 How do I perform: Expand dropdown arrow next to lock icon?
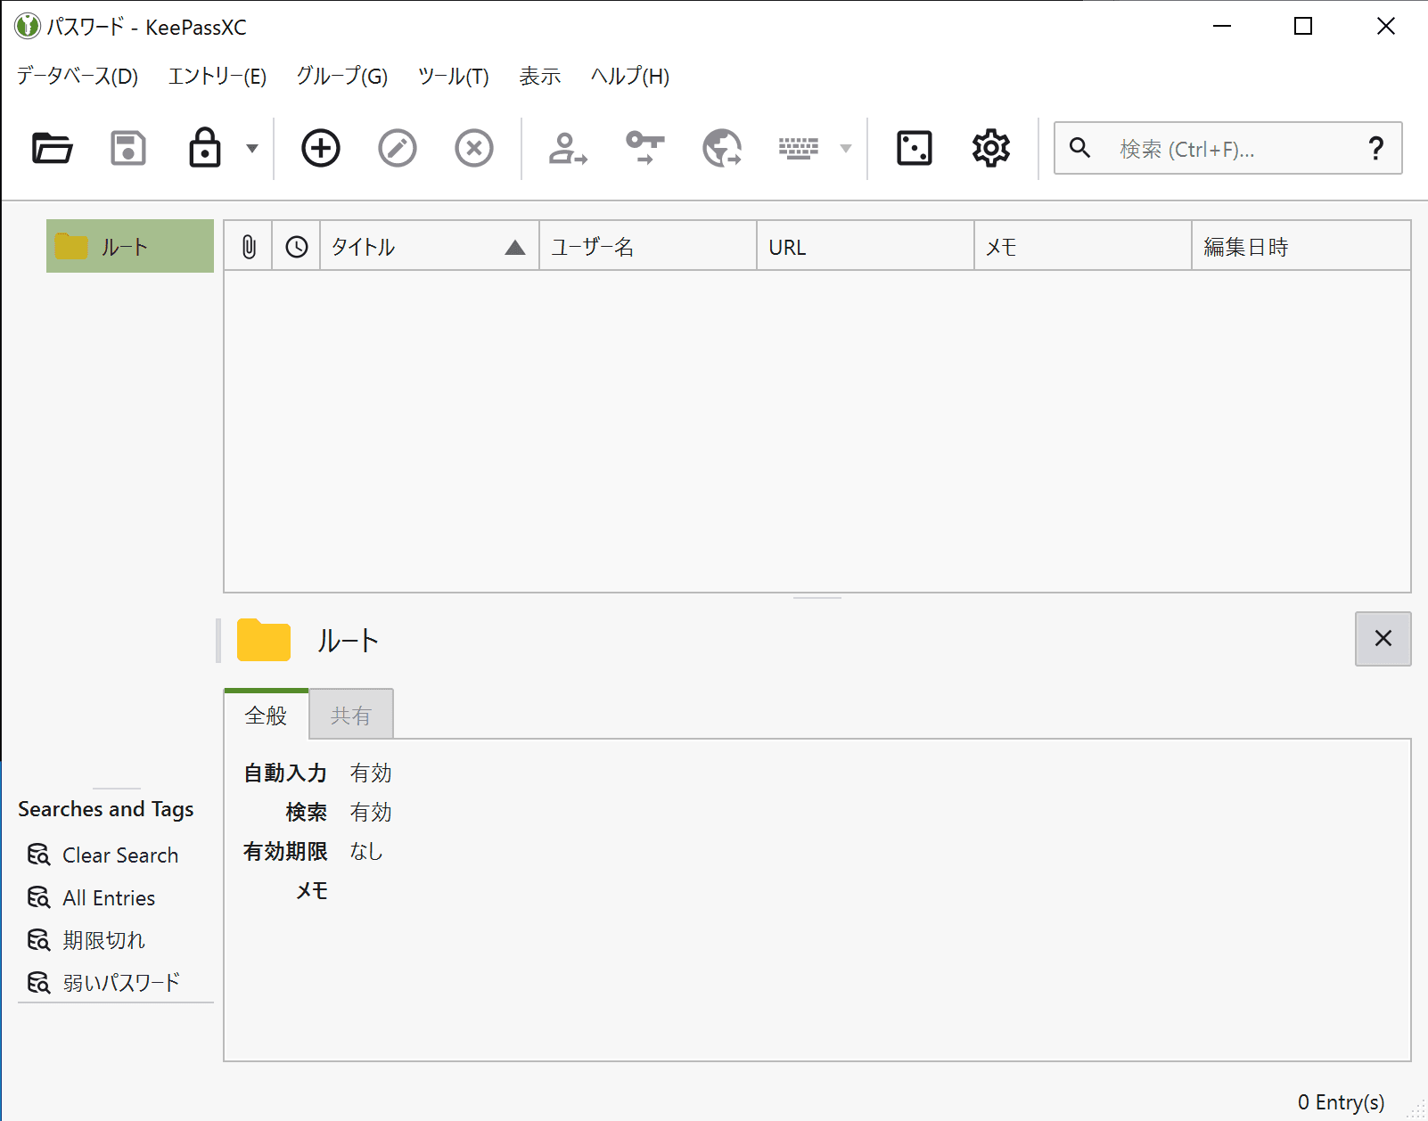click(x=252, y=148)
